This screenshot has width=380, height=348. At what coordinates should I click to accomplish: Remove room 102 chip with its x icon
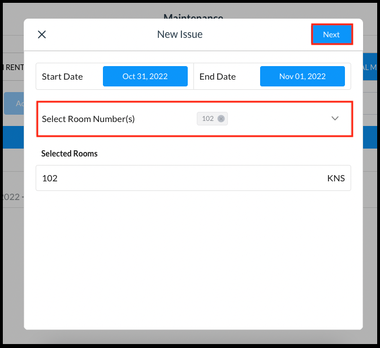pyautogui.click(x=221, y=119)
